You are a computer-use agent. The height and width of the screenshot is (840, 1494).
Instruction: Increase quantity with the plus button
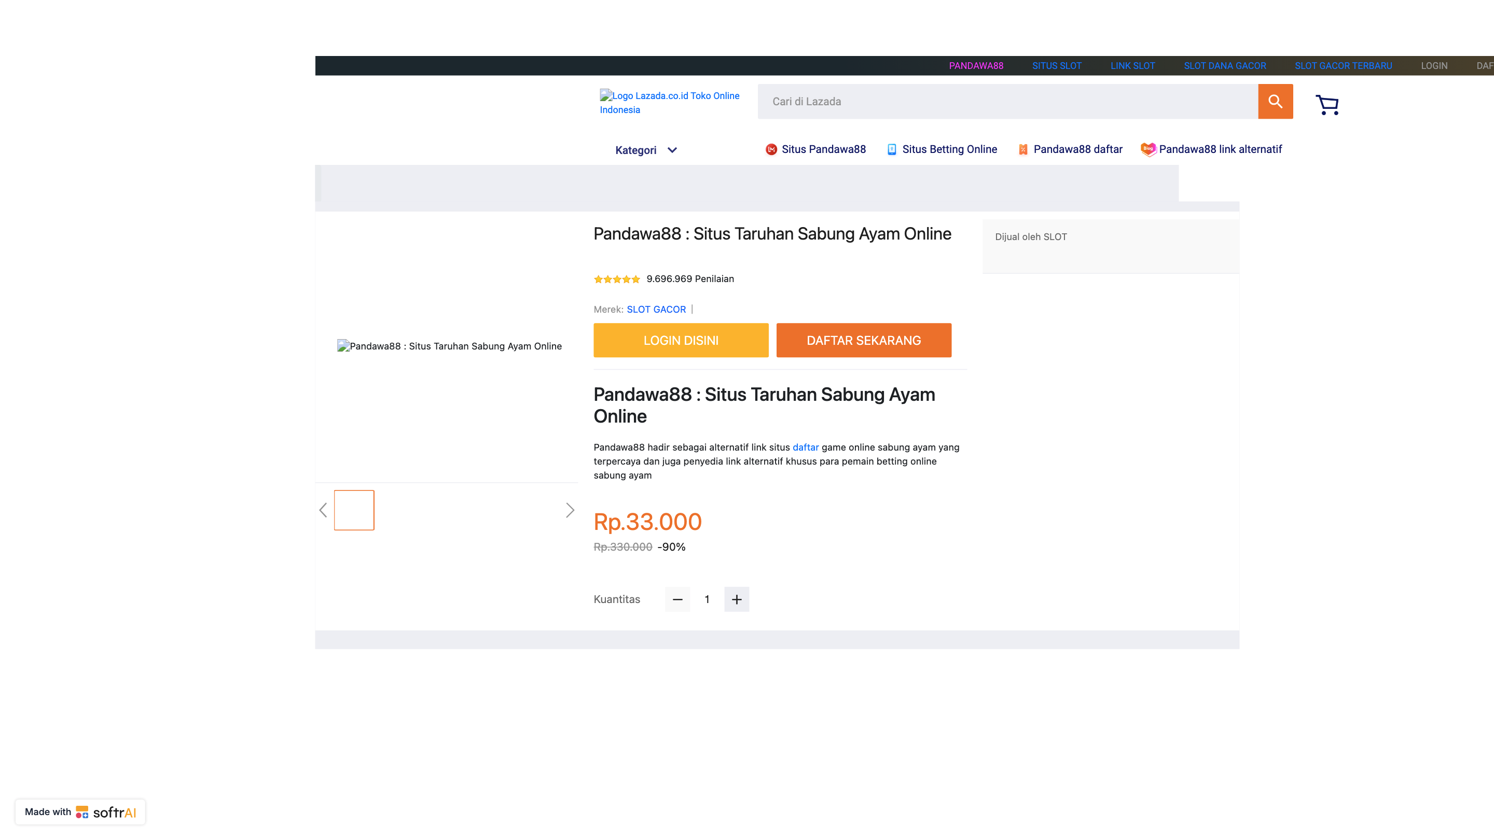pyautogui.click(x=736, y=599)
